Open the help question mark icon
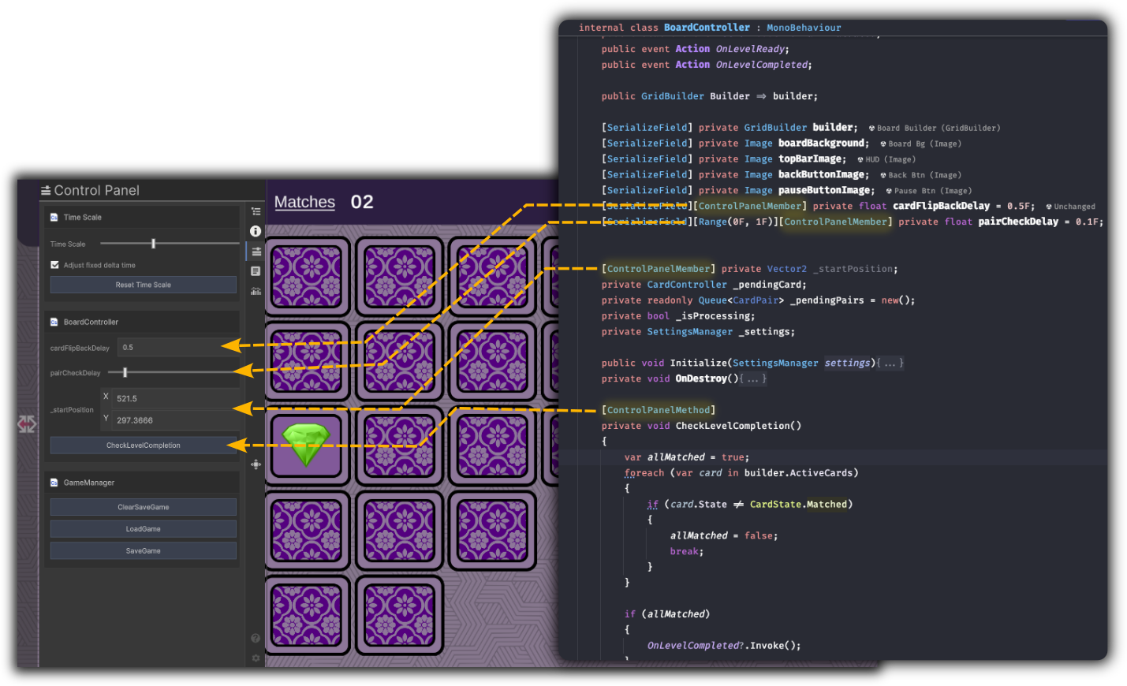Viewport: 1127px width, 686px height. [x=256, y=638]
